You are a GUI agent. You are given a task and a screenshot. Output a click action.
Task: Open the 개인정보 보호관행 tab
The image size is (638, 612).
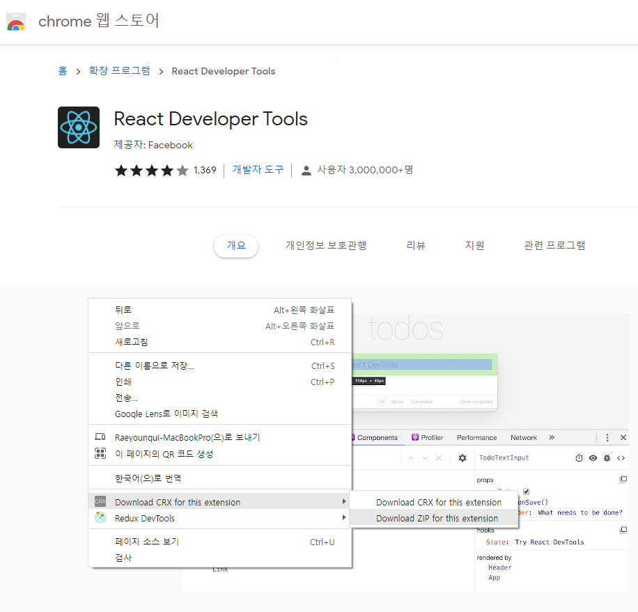[326, 246]
